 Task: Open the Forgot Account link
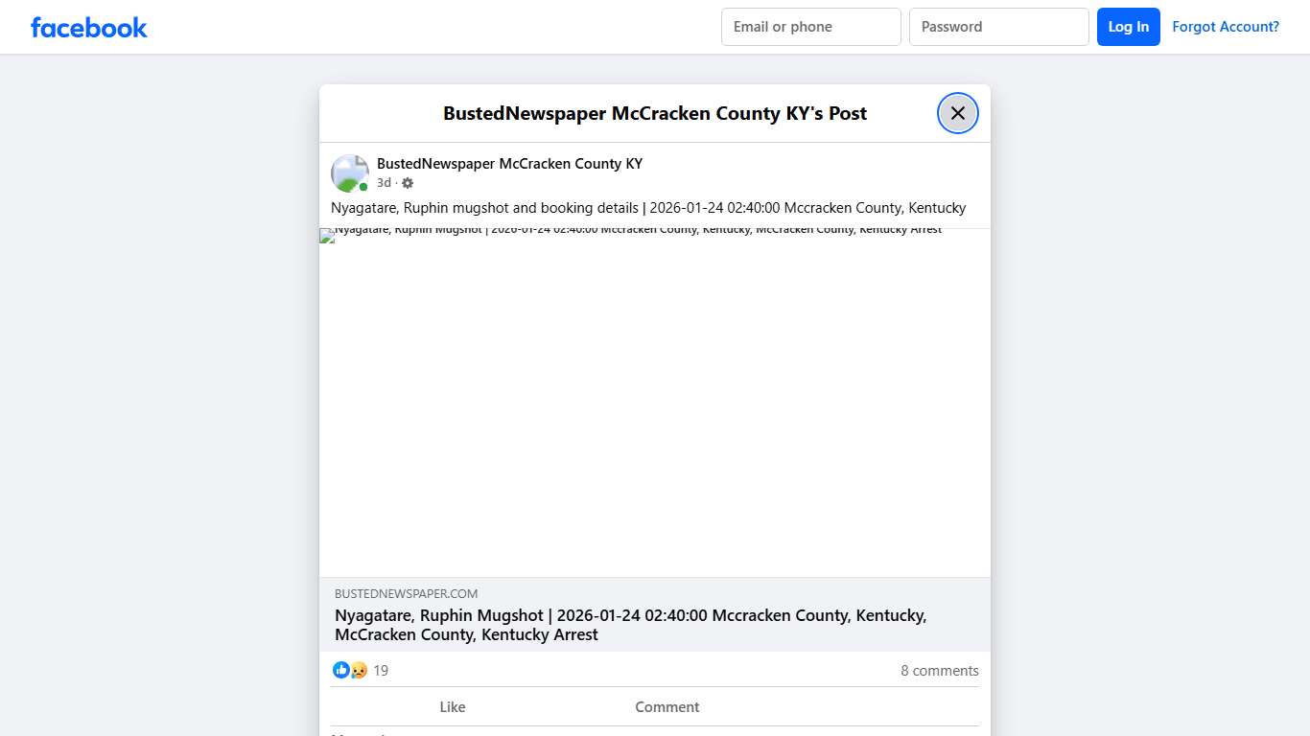(x=1226, y=27)
